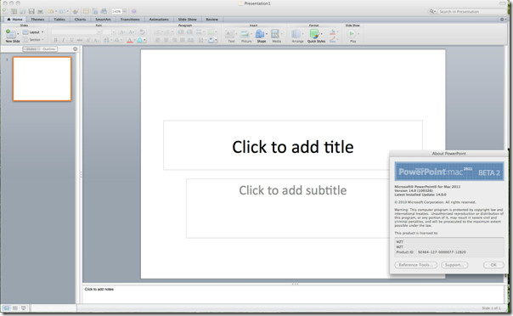Click the purple Help icon in toolbar
The image size is (513, 316).
(x=134, y=11)
